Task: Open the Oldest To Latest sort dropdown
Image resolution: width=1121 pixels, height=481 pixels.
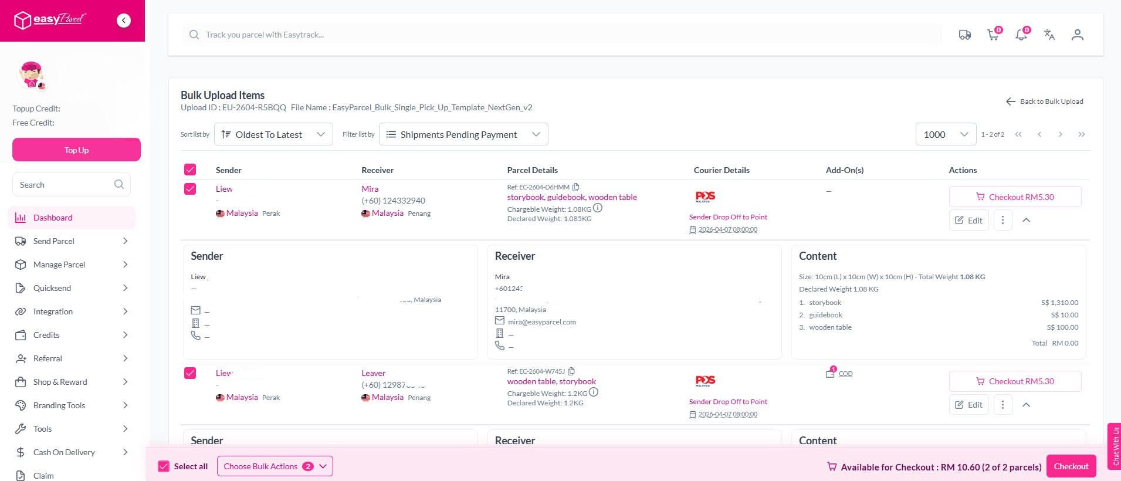Action: click(273, 134)
